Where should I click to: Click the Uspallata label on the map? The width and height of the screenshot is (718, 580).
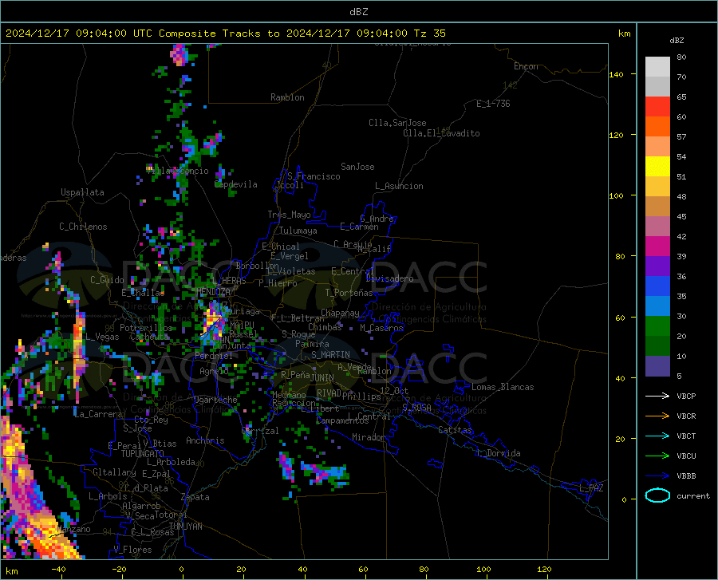coord(82,192)
